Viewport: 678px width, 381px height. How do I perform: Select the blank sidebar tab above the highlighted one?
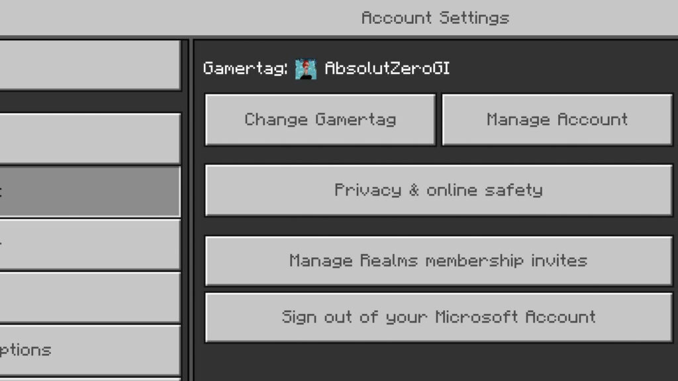tap(90, 139)
